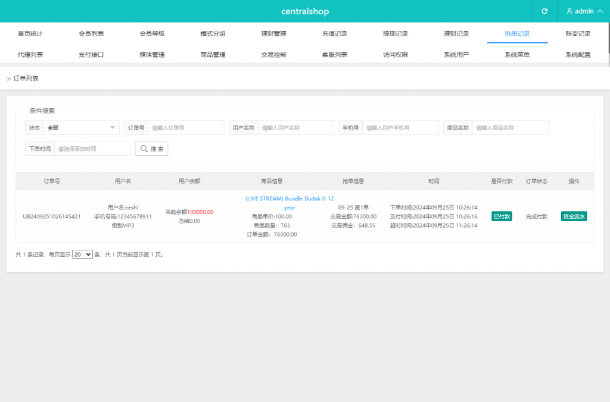This screenshot has width=610, height=402.
Task: Open 系统配置 in navigation
Action: [577, 55]
